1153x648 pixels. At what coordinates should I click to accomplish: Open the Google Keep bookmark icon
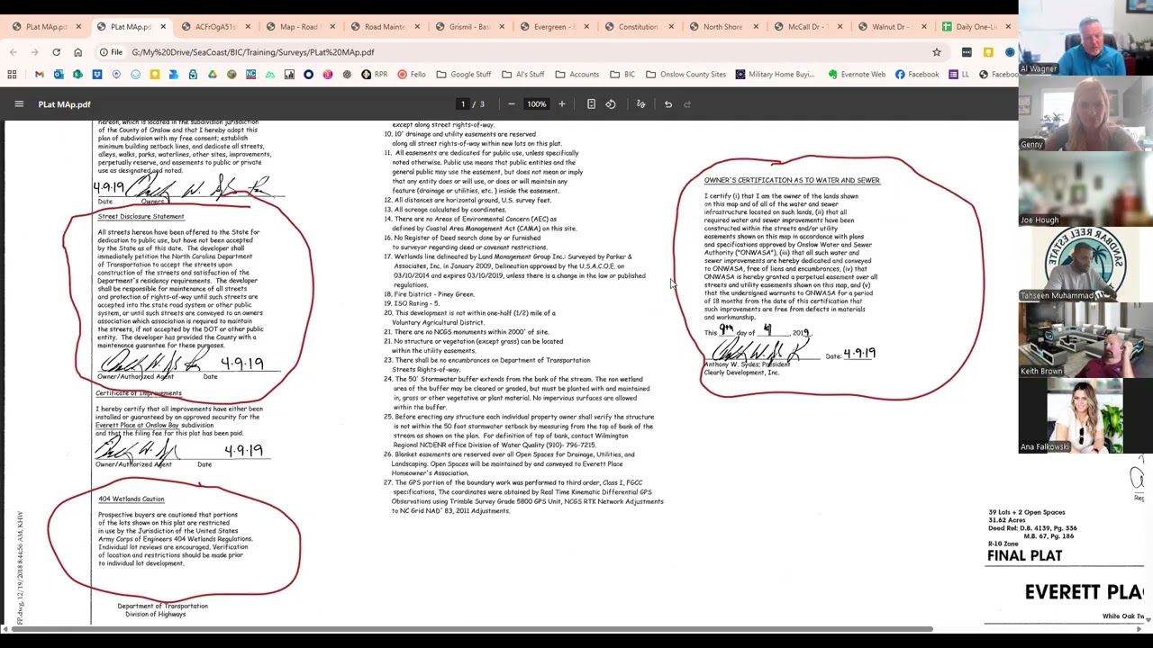coord(155,75)
